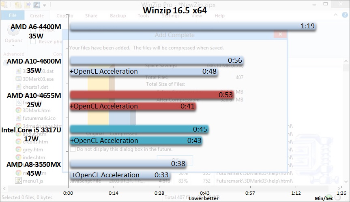The width and height of the screenshot is (350, 202).
Task: Click the 'AMD A6-4400M' label
Action: coord(36,27)
